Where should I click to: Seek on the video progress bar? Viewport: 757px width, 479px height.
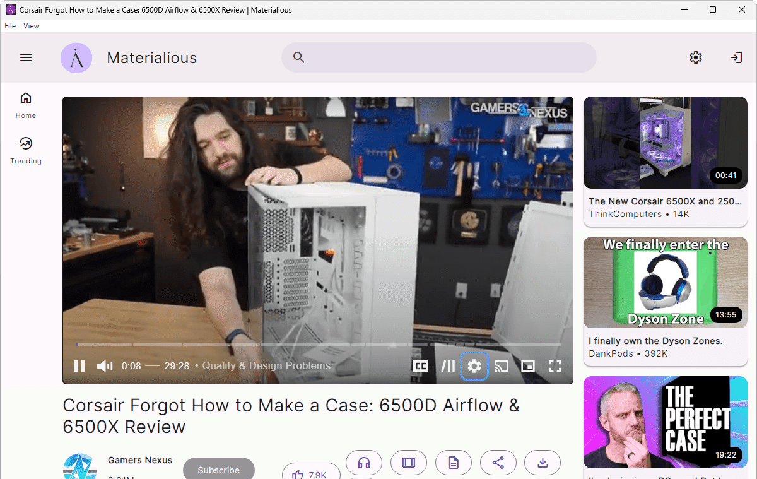click(x=318, y=345)
